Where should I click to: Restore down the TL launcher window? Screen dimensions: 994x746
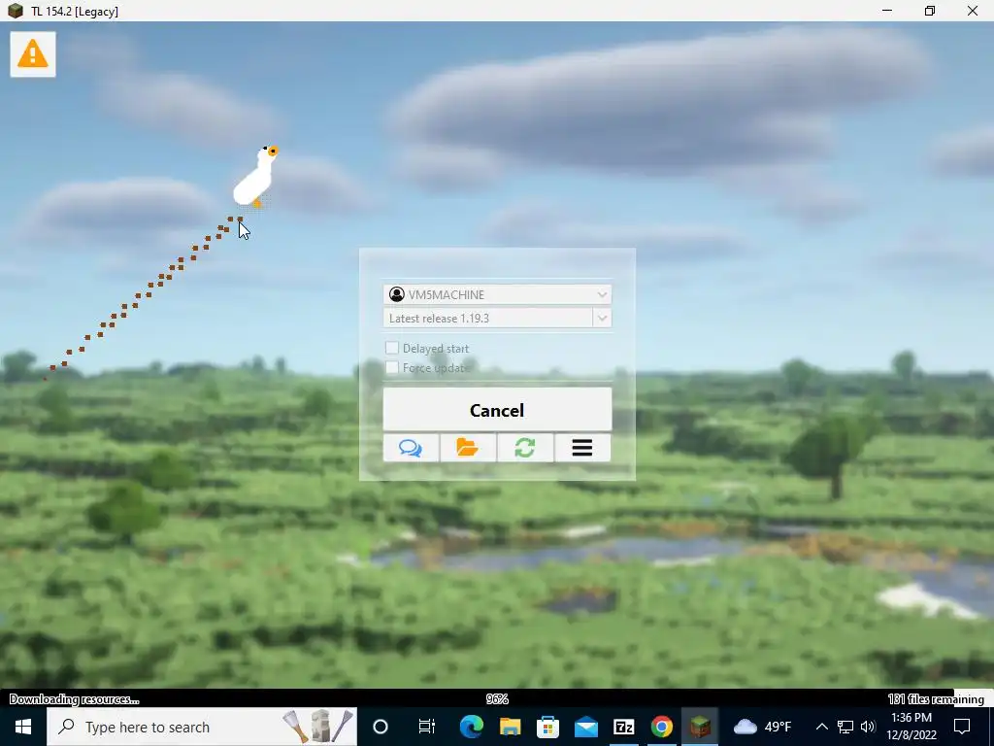tap(929, 11)
